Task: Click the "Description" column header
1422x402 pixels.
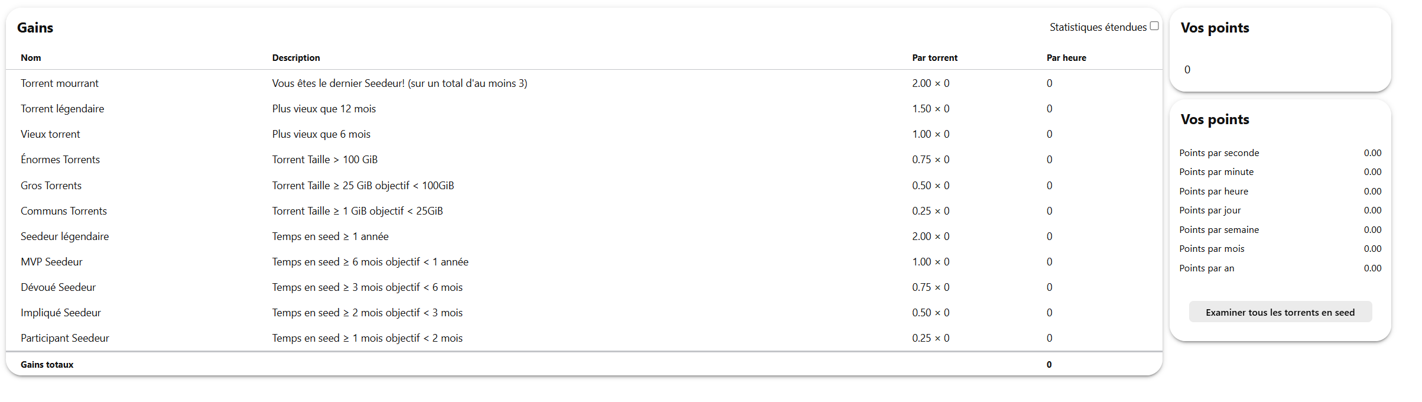Action: (x=296, y=58)
